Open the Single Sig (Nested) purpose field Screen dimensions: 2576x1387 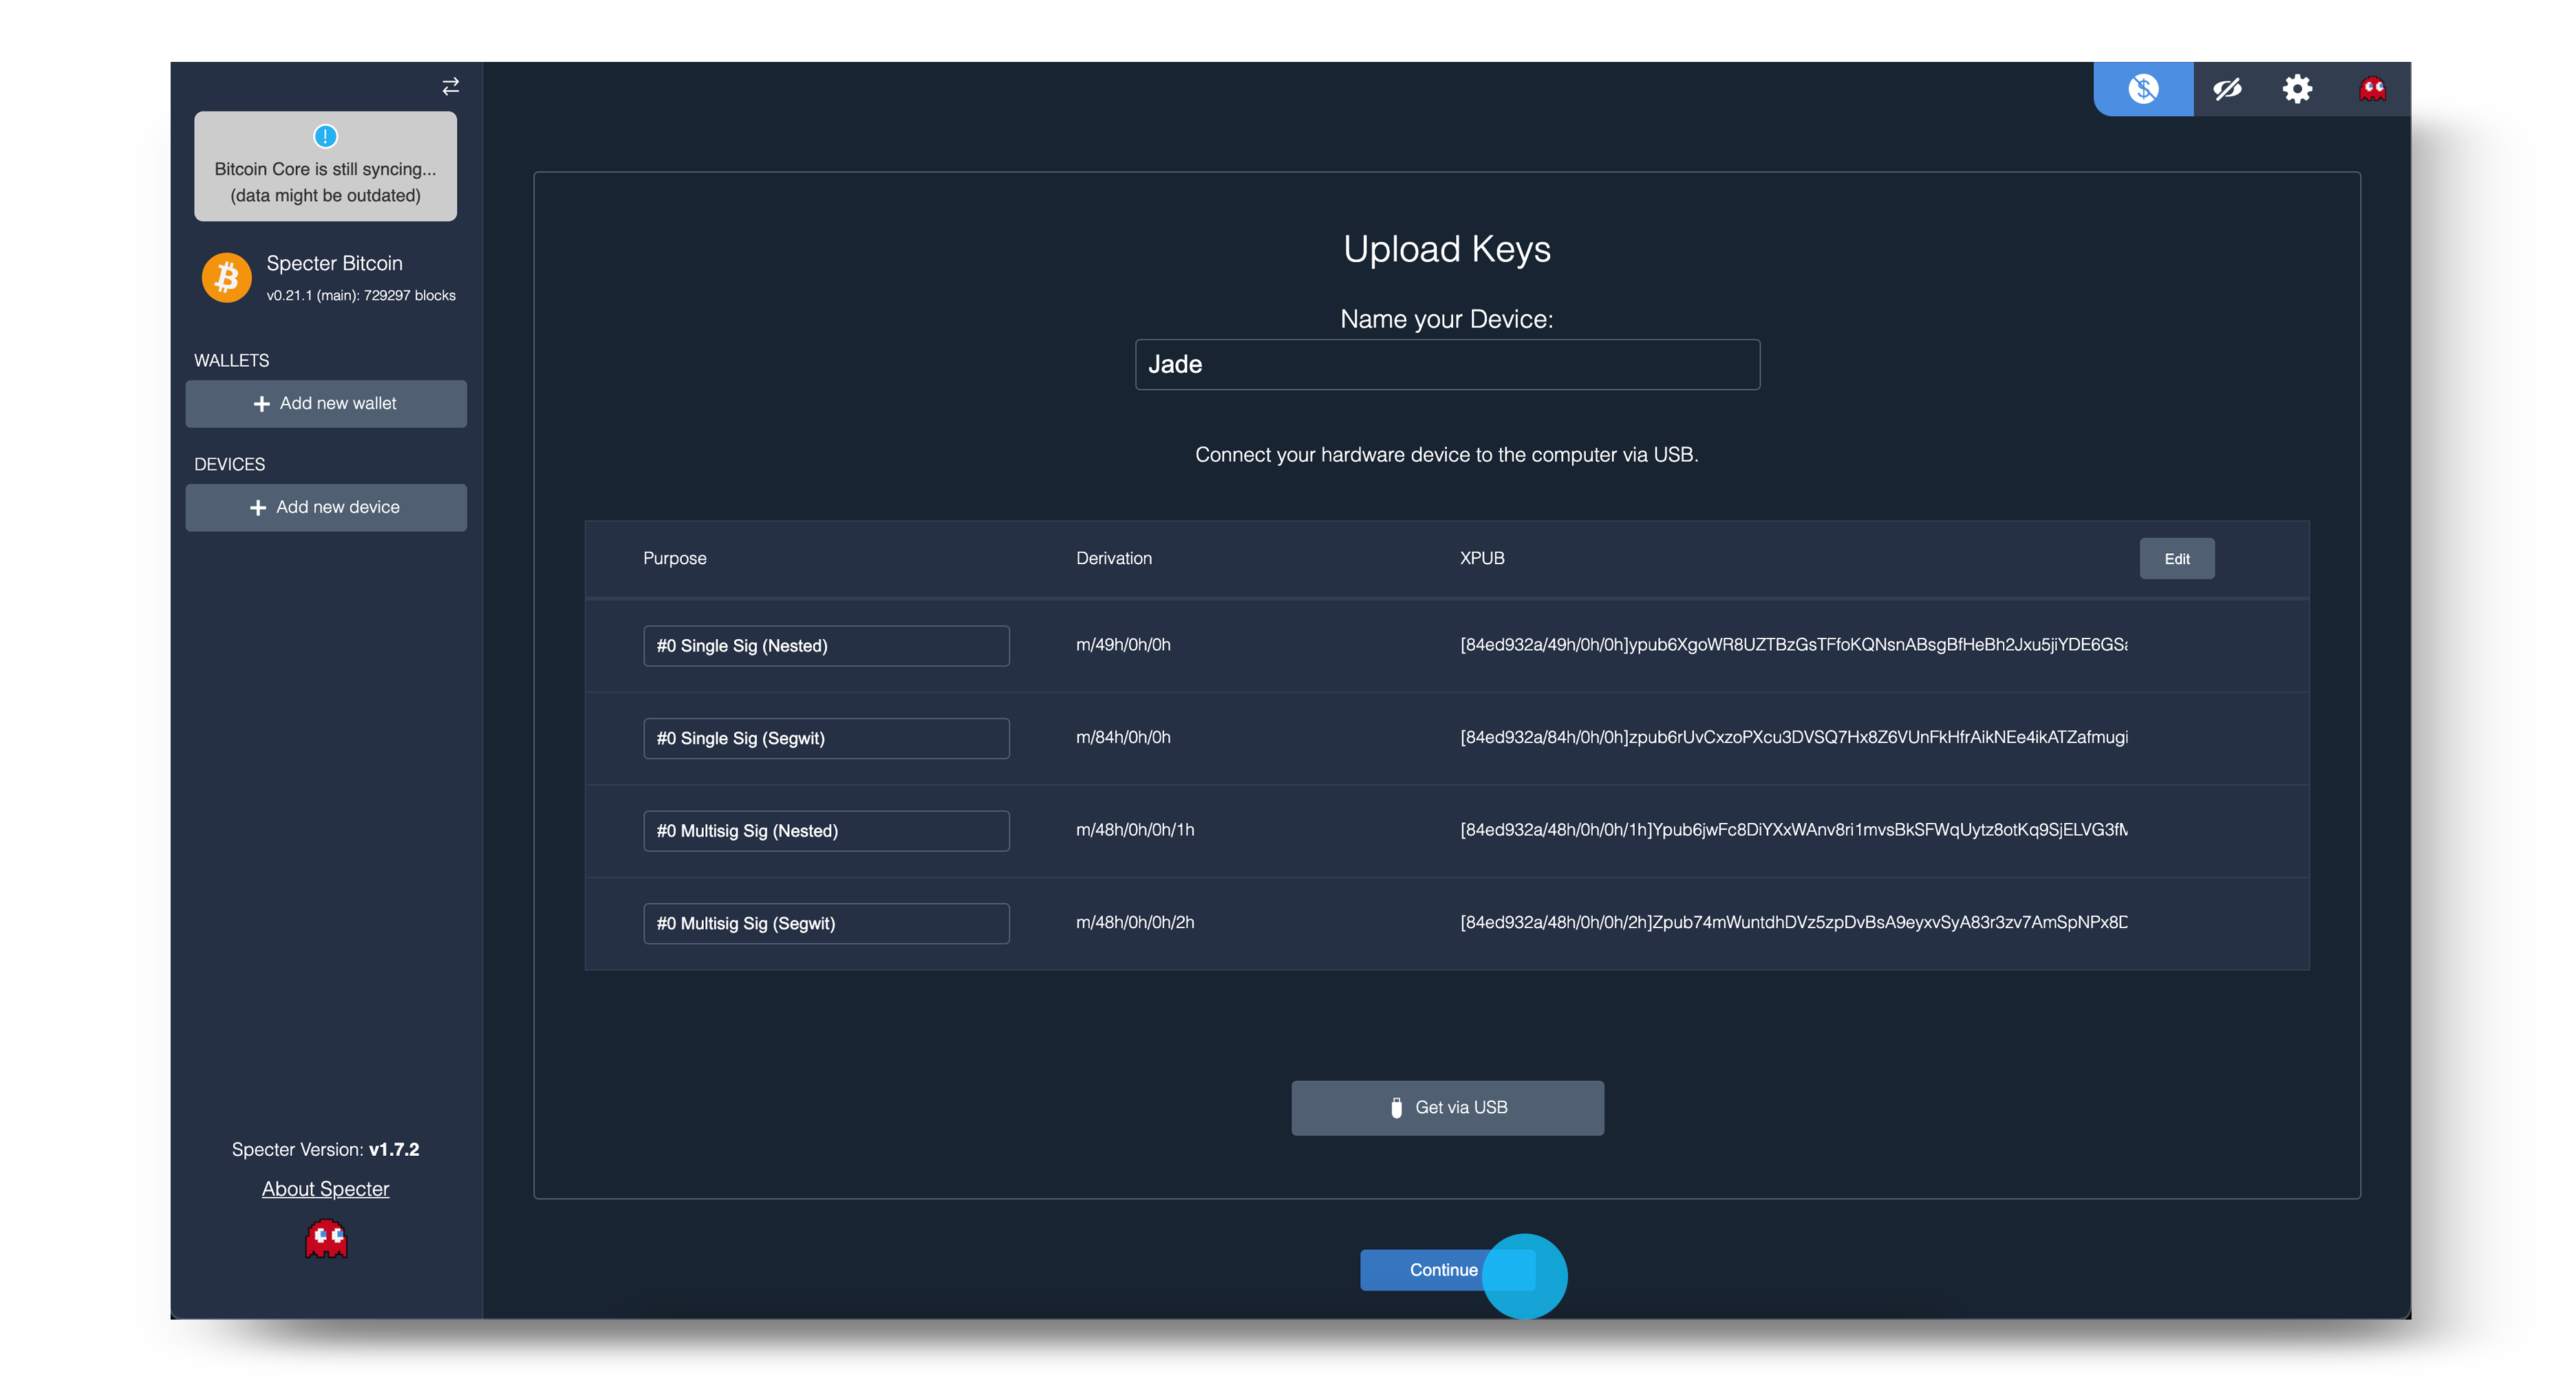(826, 646)
